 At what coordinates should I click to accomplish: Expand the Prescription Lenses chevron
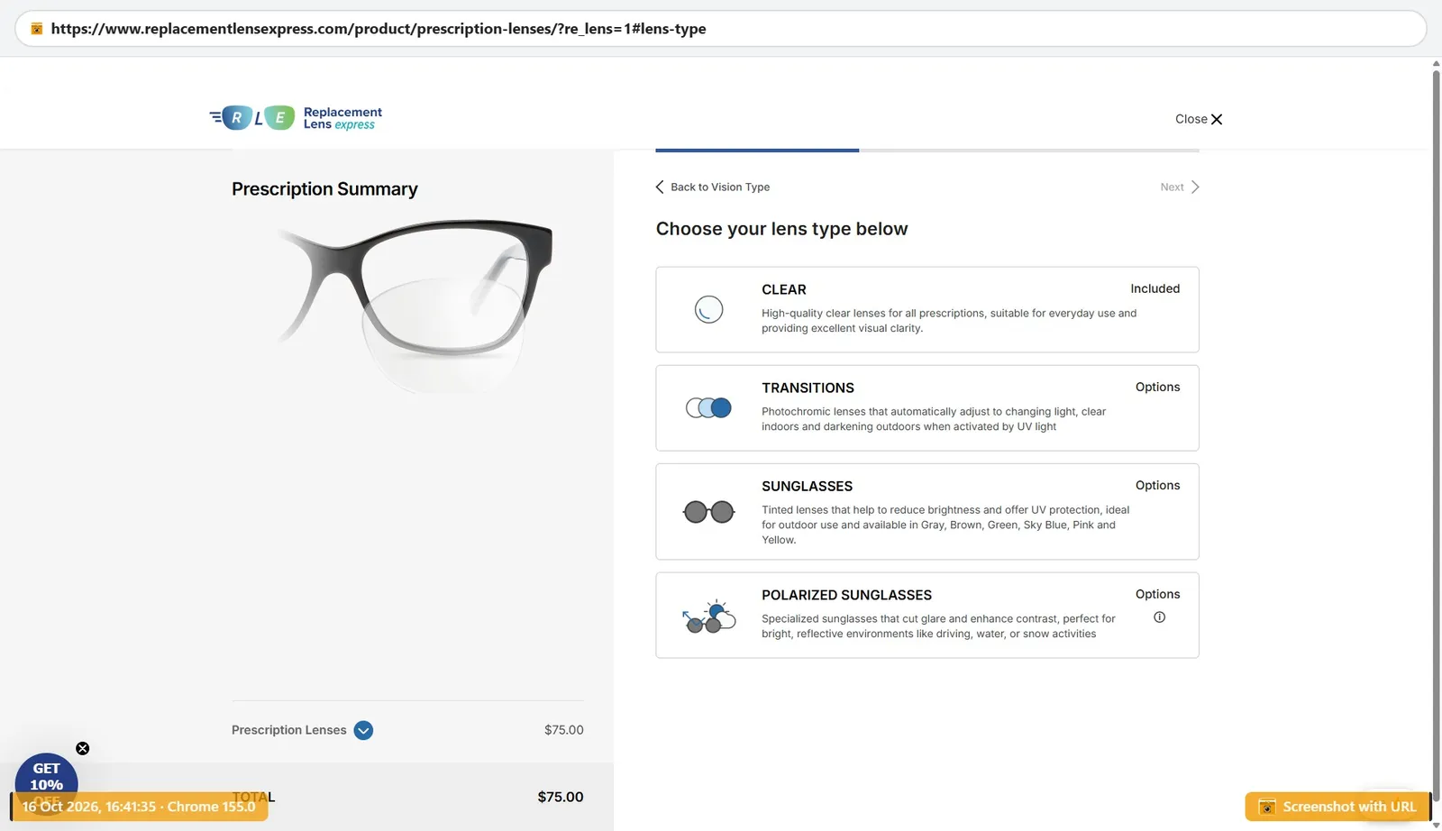[363, 730]
